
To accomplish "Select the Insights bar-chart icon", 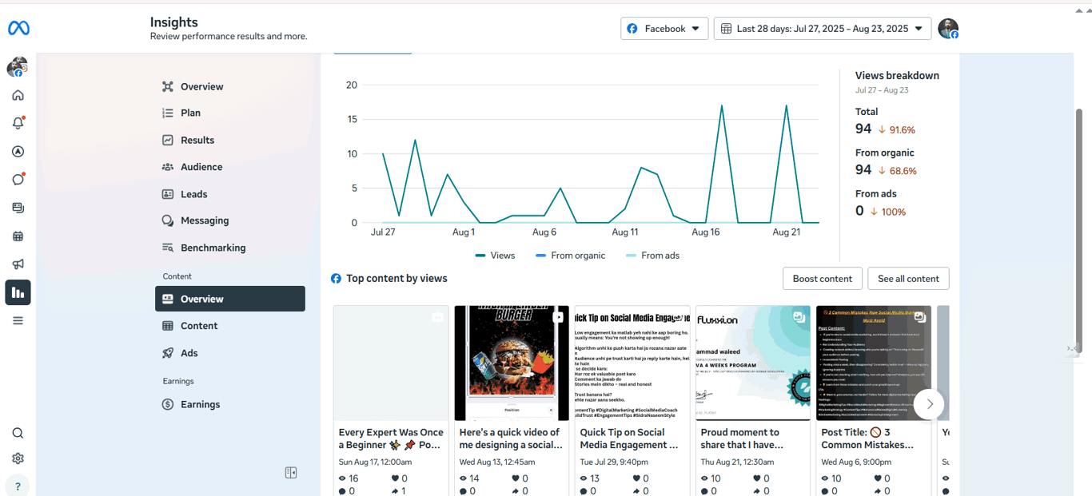I will click(x=18, y=292).
